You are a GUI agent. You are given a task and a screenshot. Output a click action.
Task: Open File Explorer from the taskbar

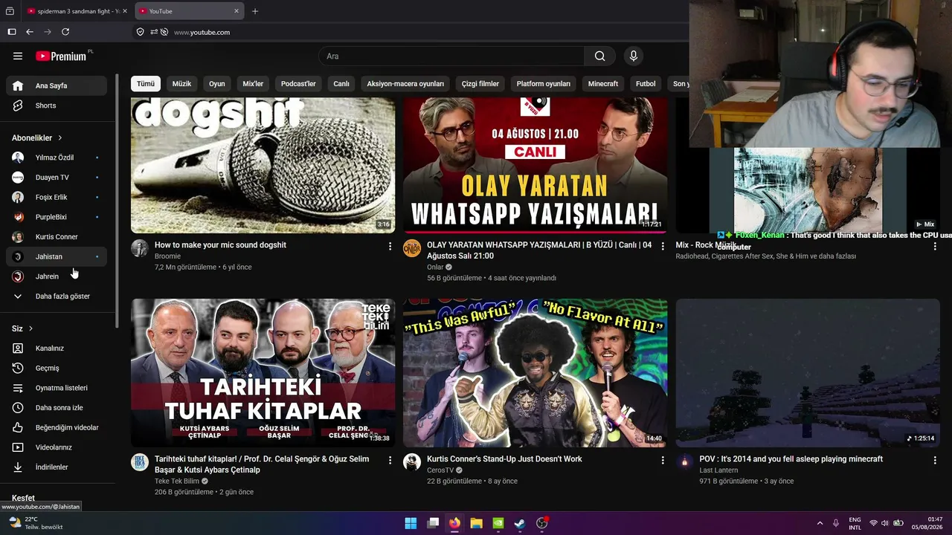point(476,523)
